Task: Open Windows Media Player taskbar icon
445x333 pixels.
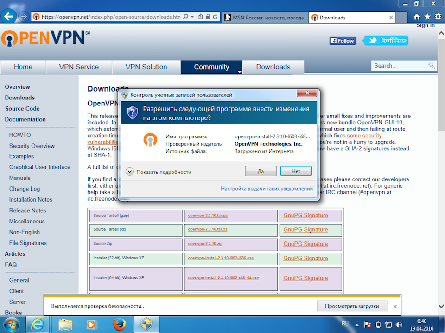Action: point(91,325)
